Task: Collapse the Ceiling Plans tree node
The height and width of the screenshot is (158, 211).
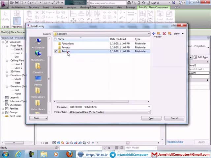Action: tap(7, 61)
